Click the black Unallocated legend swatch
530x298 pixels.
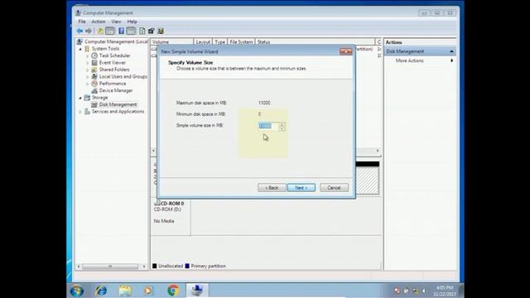click(155, 266)
